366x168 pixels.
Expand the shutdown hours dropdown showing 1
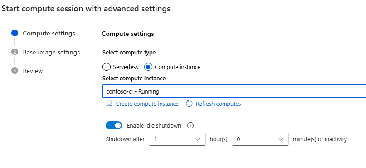[x=177, y=139]
